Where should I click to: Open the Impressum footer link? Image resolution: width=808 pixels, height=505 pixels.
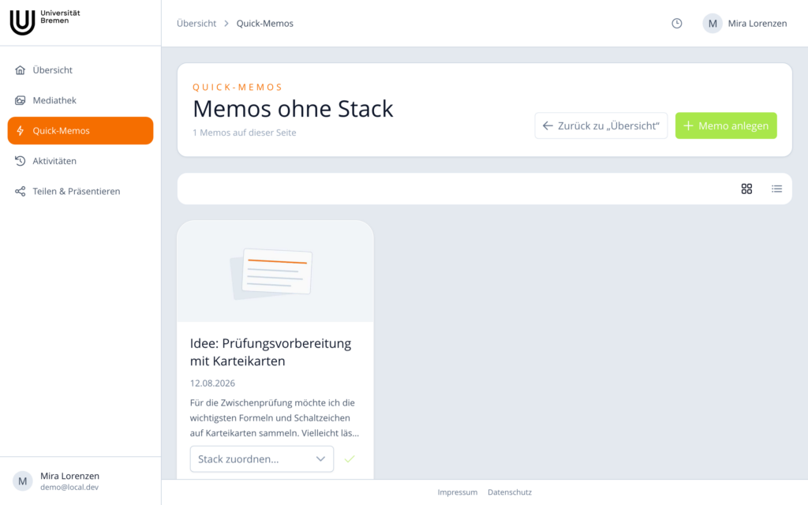[458, 492]
